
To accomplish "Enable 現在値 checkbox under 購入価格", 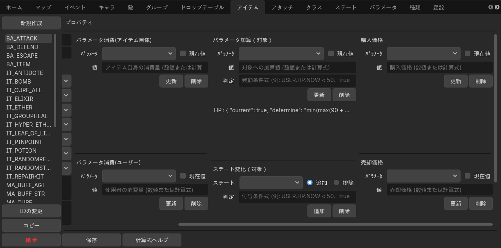I will coord(468,54).
